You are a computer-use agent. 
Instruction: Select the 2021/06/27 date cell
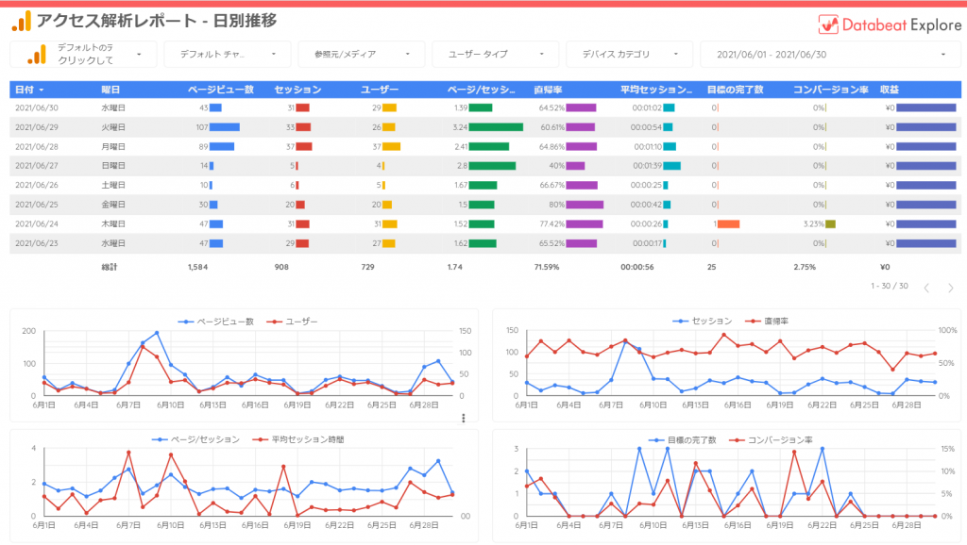[37, 166]
